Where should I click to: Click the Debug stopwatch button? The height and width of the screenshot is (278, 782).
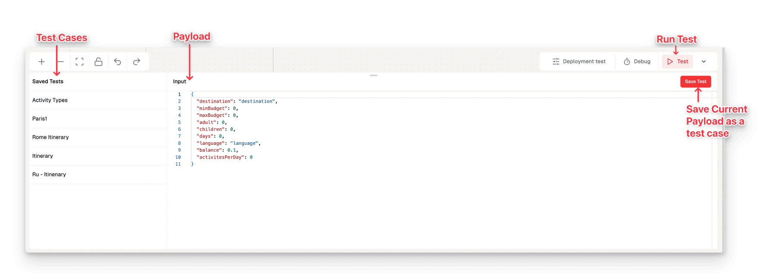pos(637,62)
